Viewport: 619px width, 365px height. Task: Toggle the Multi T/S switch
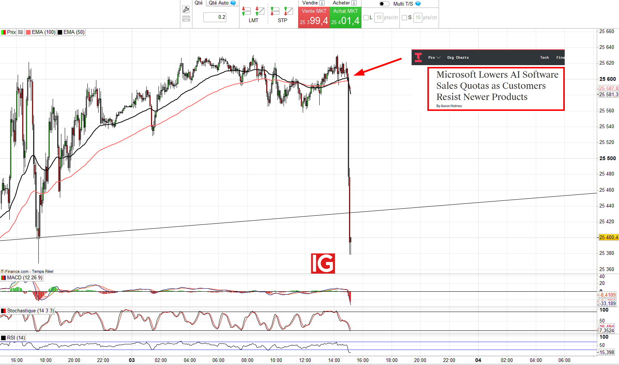pos(384,4)
